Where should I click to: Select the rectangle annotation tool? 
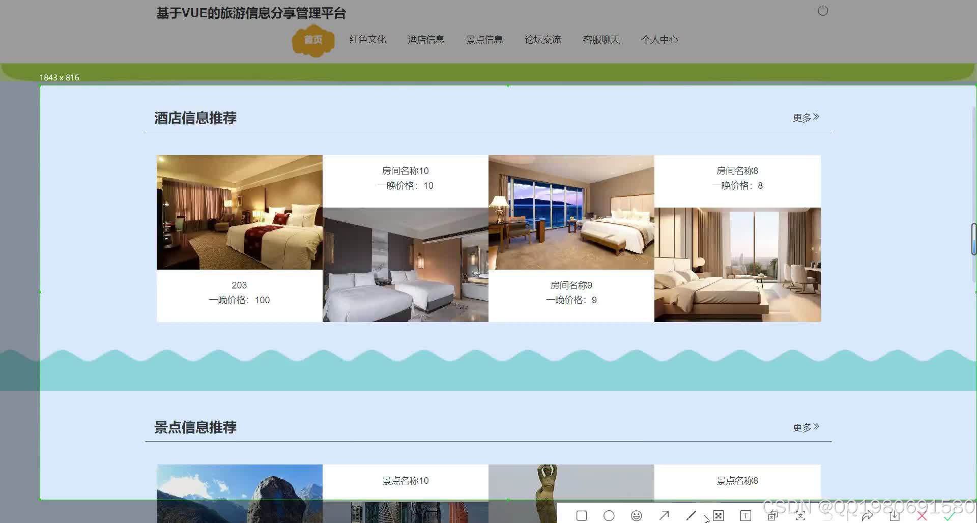[x=582, y=515]
